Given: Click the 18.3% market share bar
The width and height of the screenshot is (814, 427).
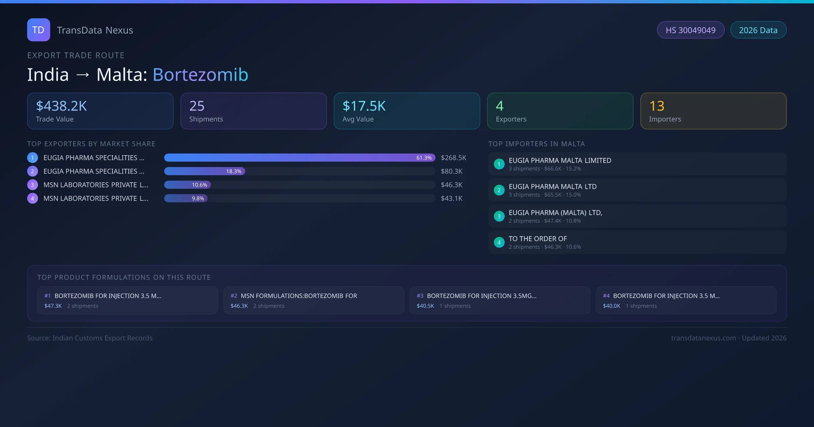Looking at the screenshot, I should 205,171.
